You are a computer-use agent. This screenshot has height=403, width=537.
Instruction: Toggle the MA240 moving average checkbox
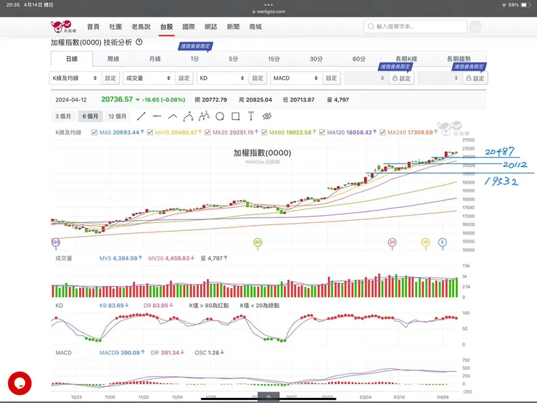click(382, 132)
